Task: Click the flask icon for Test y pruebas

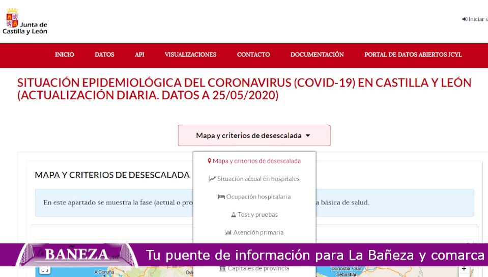Action: [234, 215]
